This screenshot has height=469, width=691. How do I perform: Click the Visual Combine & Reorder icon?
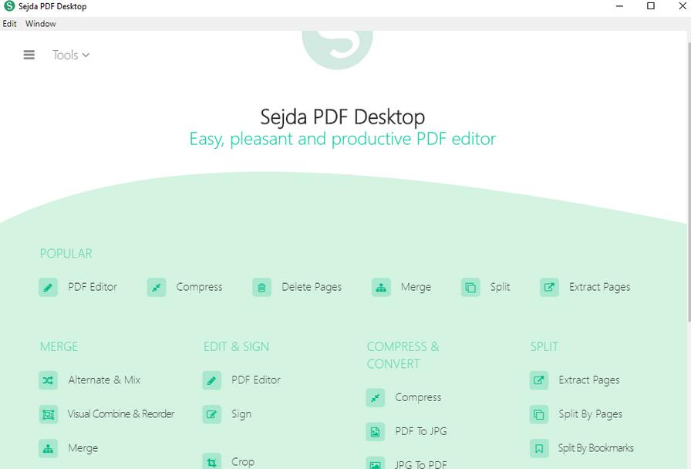pyautogui.click(x=48, y=414)
